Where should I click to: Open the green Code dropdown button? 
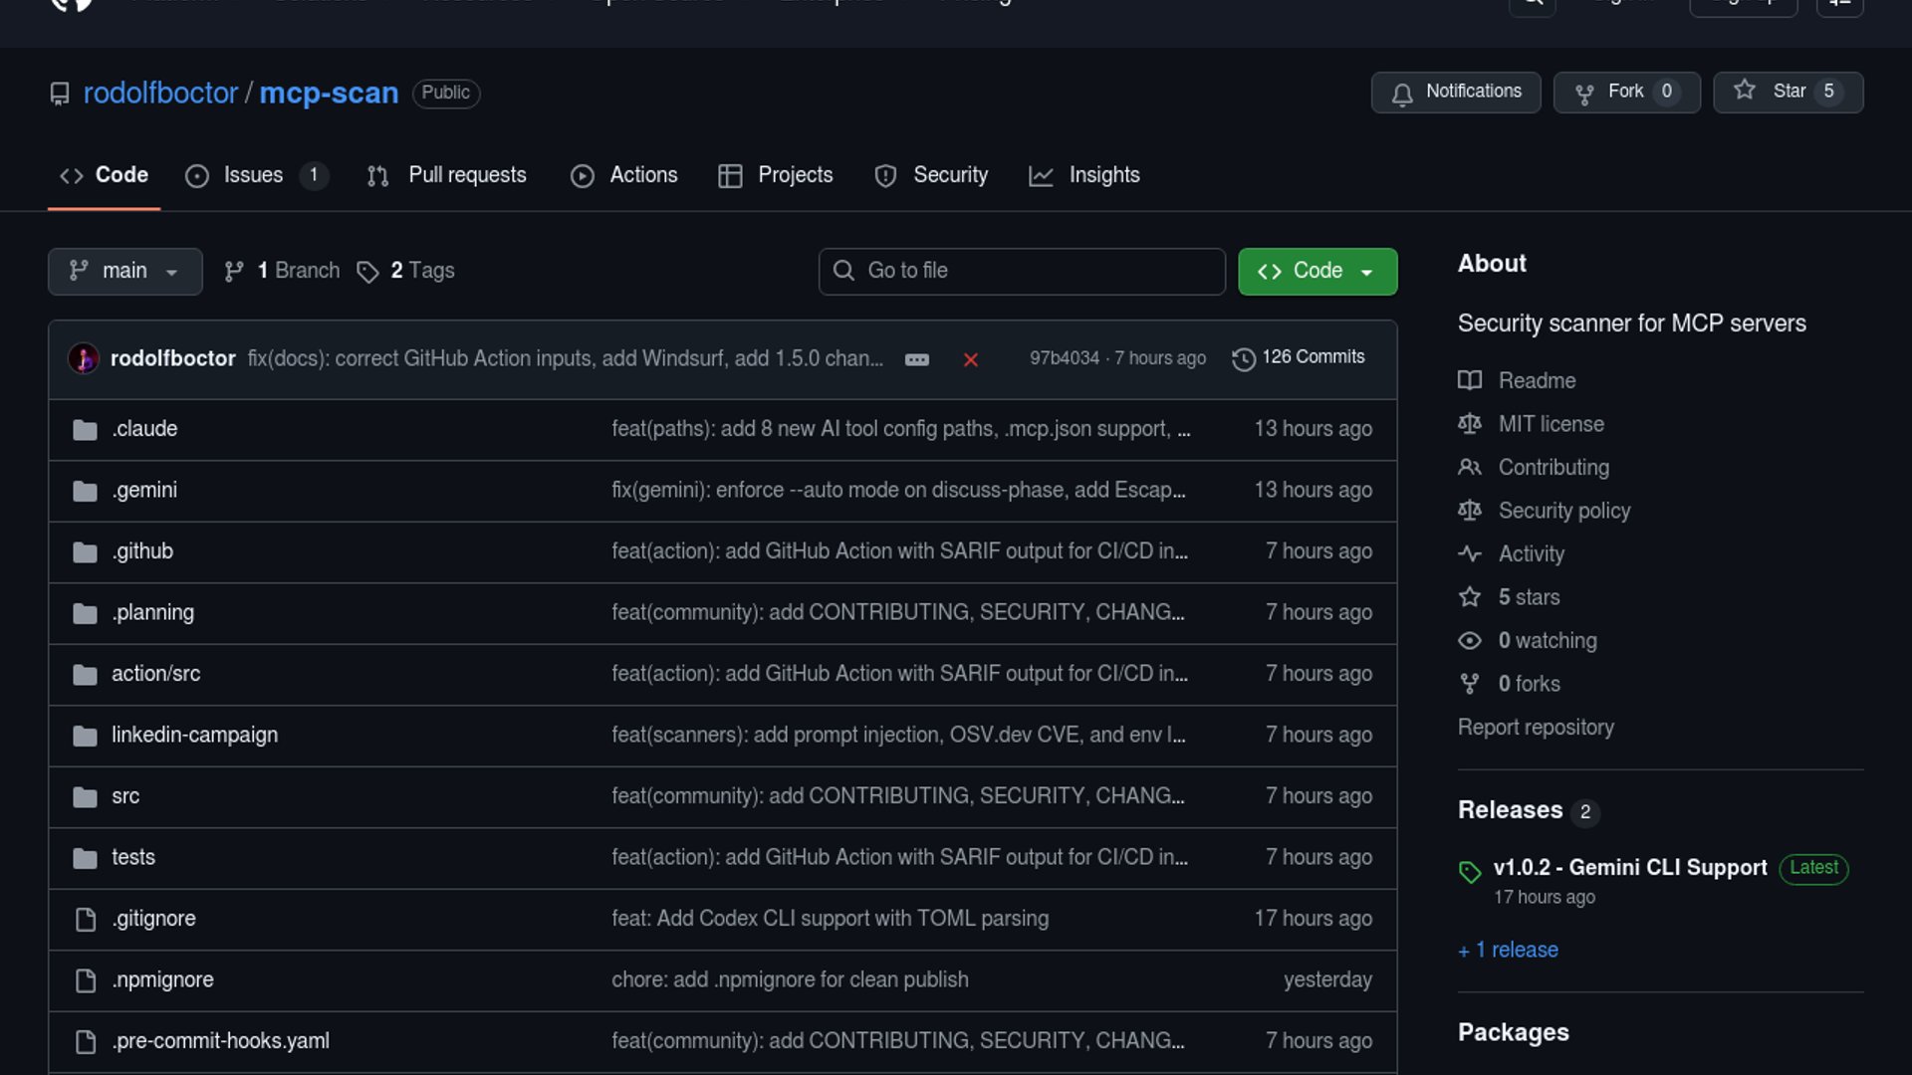[1316, 271]
